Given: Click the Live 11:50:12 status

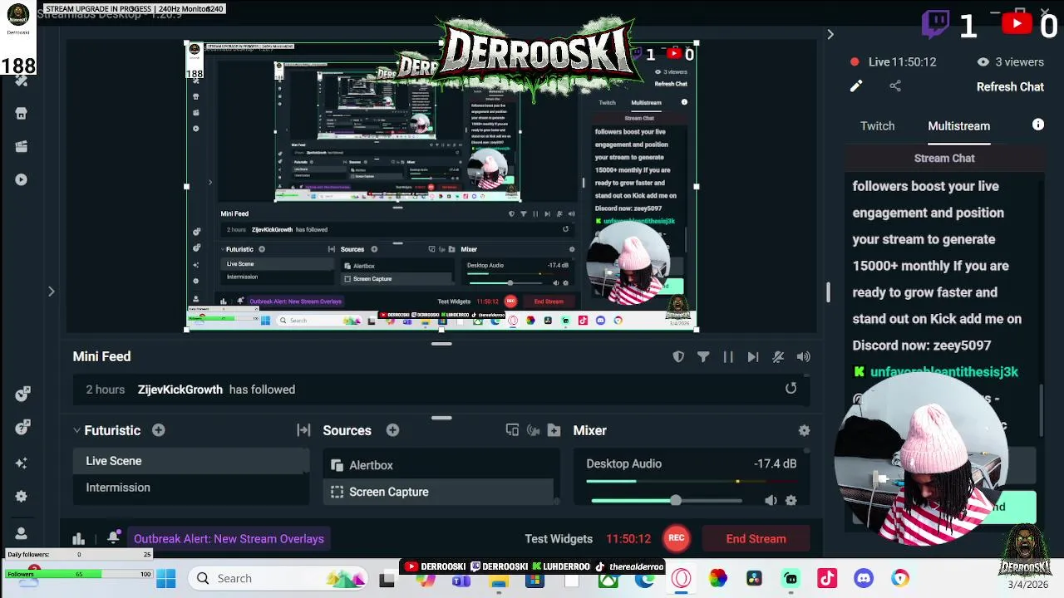Looking at the screenshot, I should click(x=893, y=62).
